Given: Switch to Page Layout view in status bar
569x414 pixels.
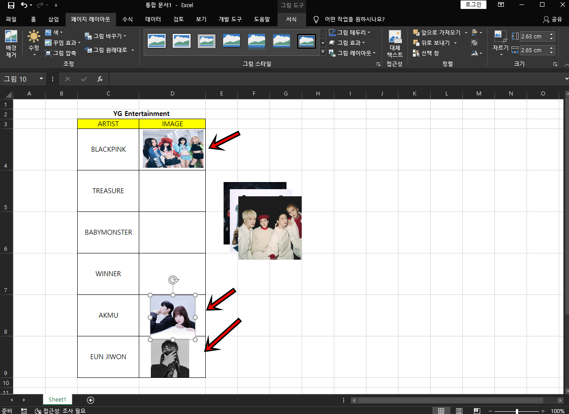Looking at the screenshot, I should pyautogui.click(x=459, y=411).
